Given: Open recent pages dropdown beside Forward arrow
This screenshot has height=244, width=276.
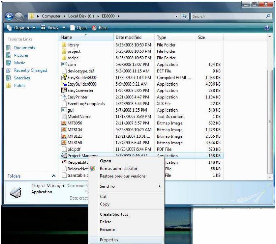Looking at the screenshot, I should point(26,16).
